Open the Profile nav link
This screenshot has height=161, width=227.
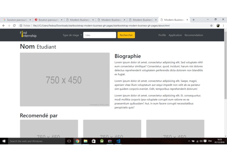coord(162,35)
